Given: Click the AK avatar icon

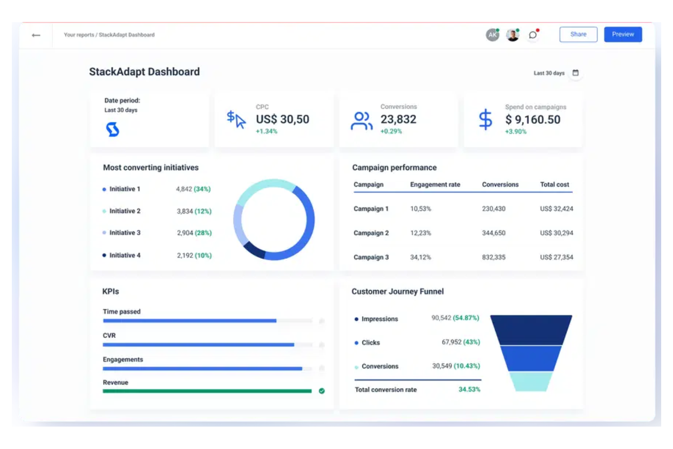Looking at the screenshot, I should tap(492, 35).
